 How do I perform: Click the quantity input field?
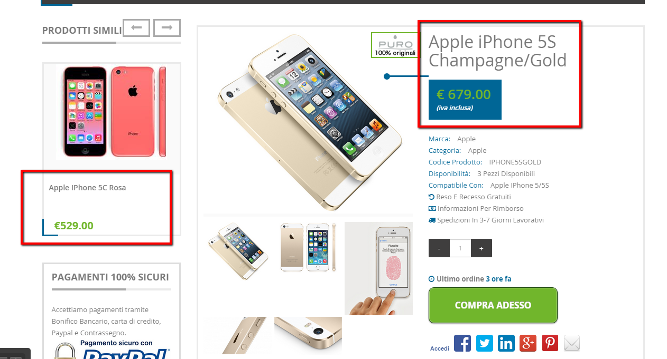(x=460, y=248)
